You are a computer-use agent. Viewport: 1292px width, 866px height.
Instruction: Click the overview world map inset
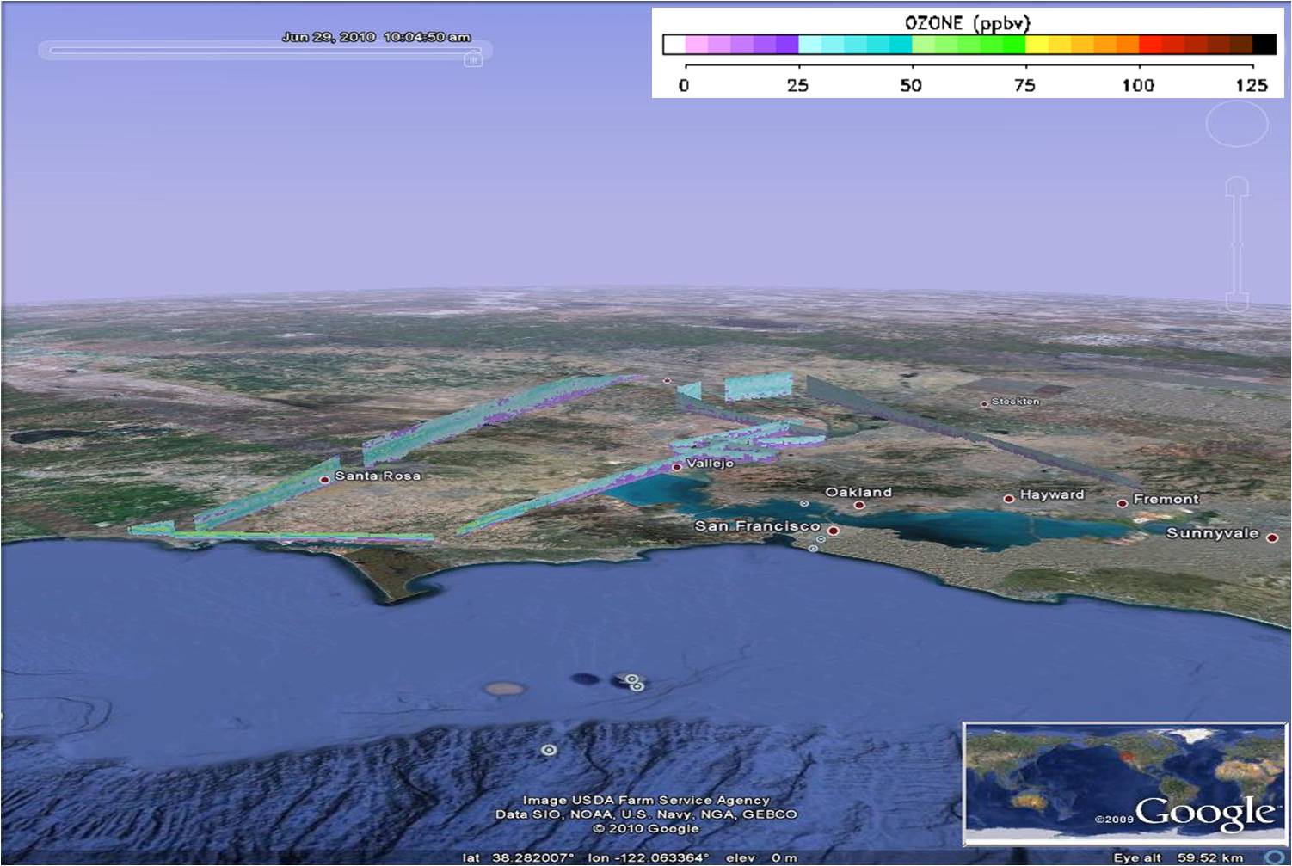[x=1124, y=783]
